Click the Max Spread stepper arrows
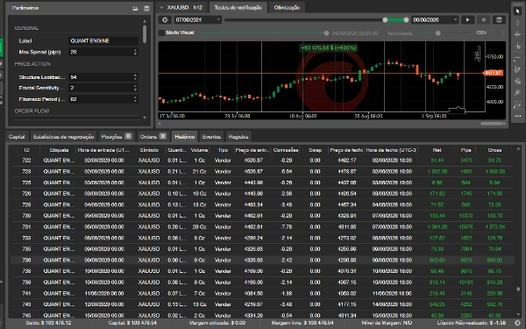526x329 pixels. coord(135,52)
